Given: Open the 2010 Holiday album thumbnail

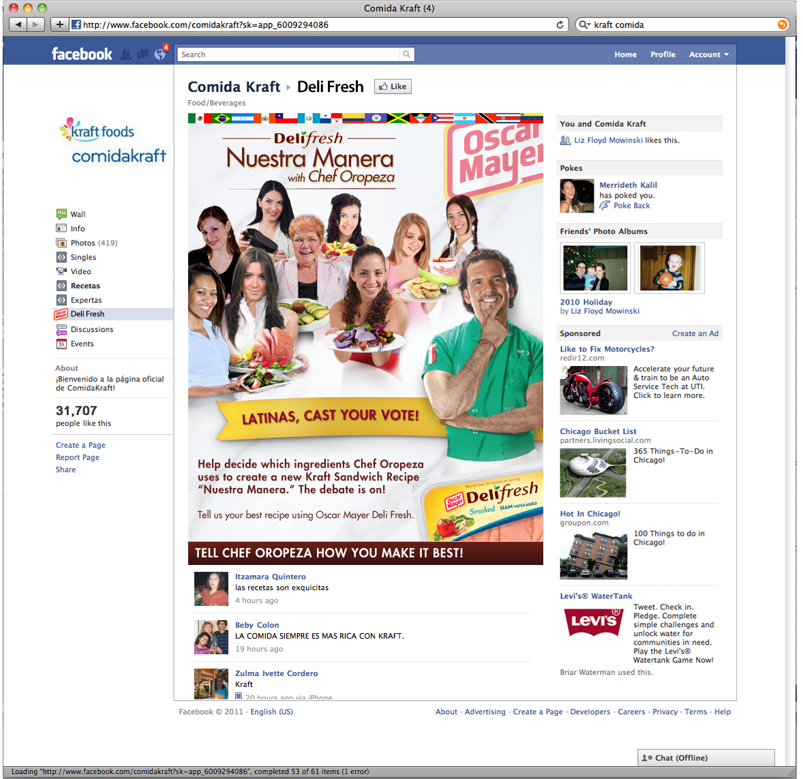Looking at the screenshot, I should point(595,269).
